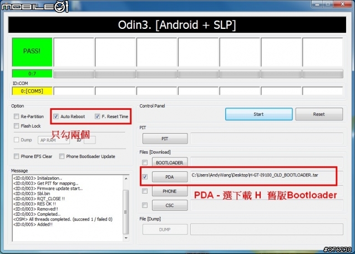
Task: Click the File Dump path field
Action: point(267,230)
